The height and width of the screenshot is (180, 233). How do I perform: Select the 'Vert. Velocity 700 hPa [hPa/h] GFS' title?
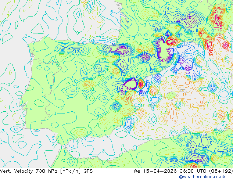(x=46, y=171)
